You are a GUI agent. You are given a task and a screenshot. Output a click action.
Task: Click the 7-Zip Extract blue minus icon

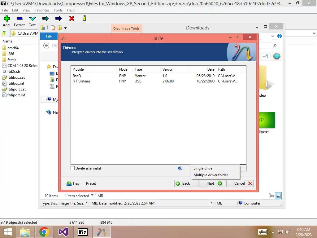(20, 19)
